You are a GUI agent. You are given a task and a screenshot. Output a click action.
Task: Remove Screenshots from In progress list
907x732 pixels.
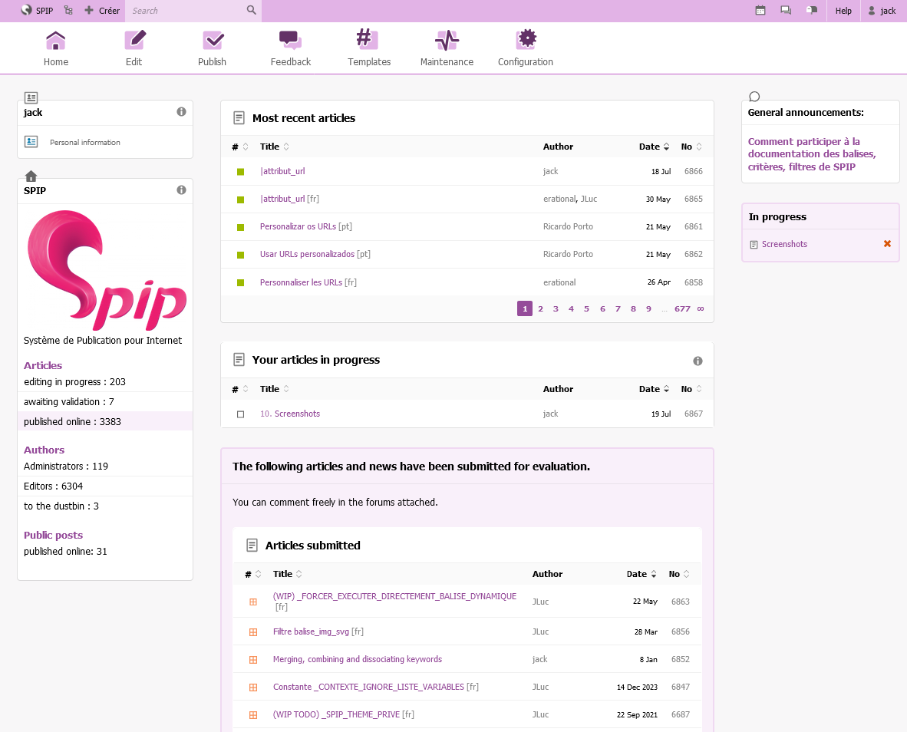pyautogui.click(x=887, y=244)
